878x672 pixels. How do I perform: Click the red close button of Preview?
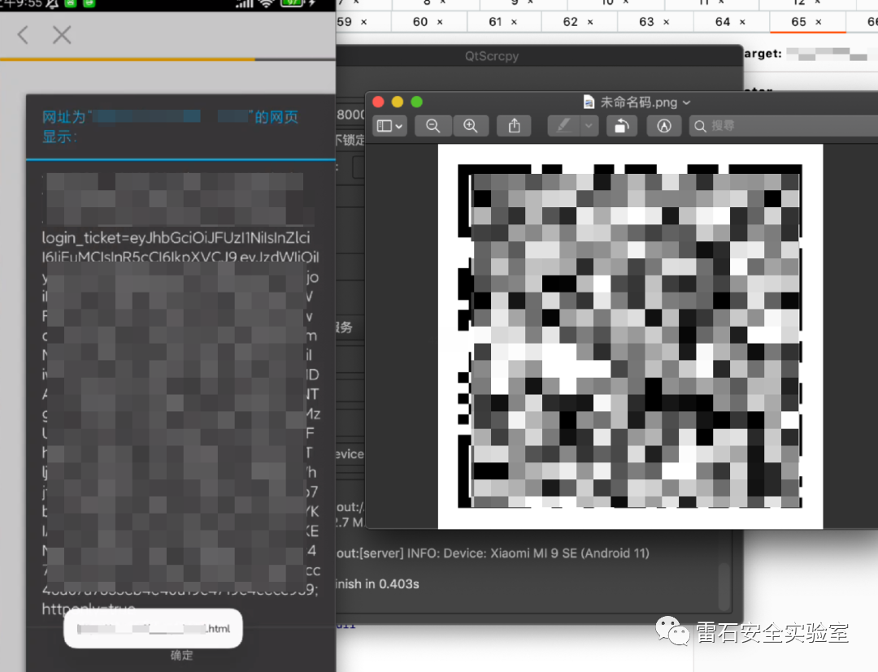click(378, 102)
